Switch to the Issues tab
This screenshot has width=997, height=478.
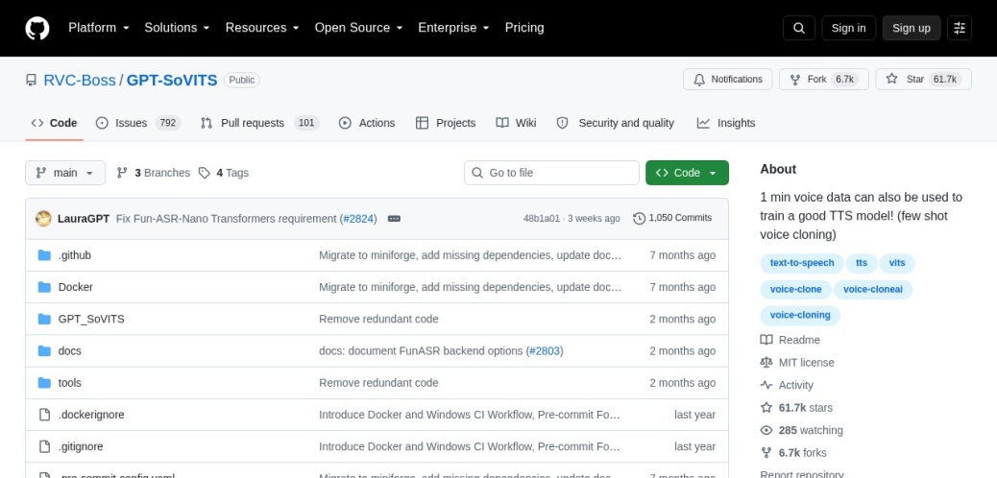[138, 123]
